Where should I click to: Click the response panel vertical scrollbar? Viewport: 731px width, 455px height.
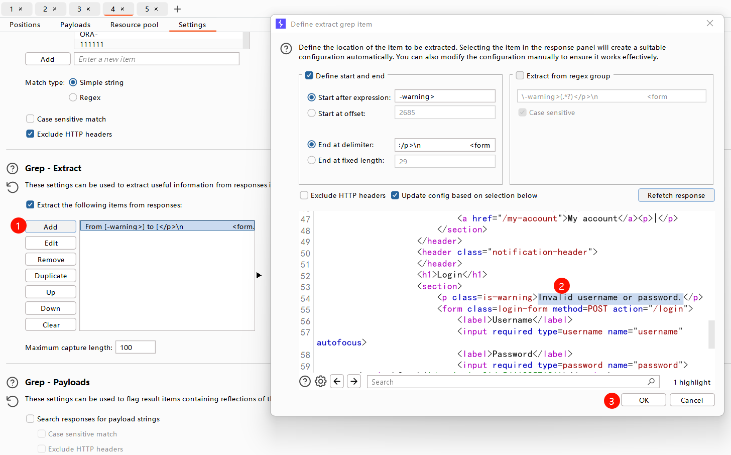click(711, 334)
